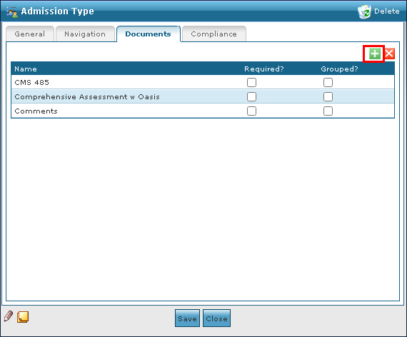Check Grouped for CMS 485
Viewport: 407px width, 337px height.
[328, 83]
